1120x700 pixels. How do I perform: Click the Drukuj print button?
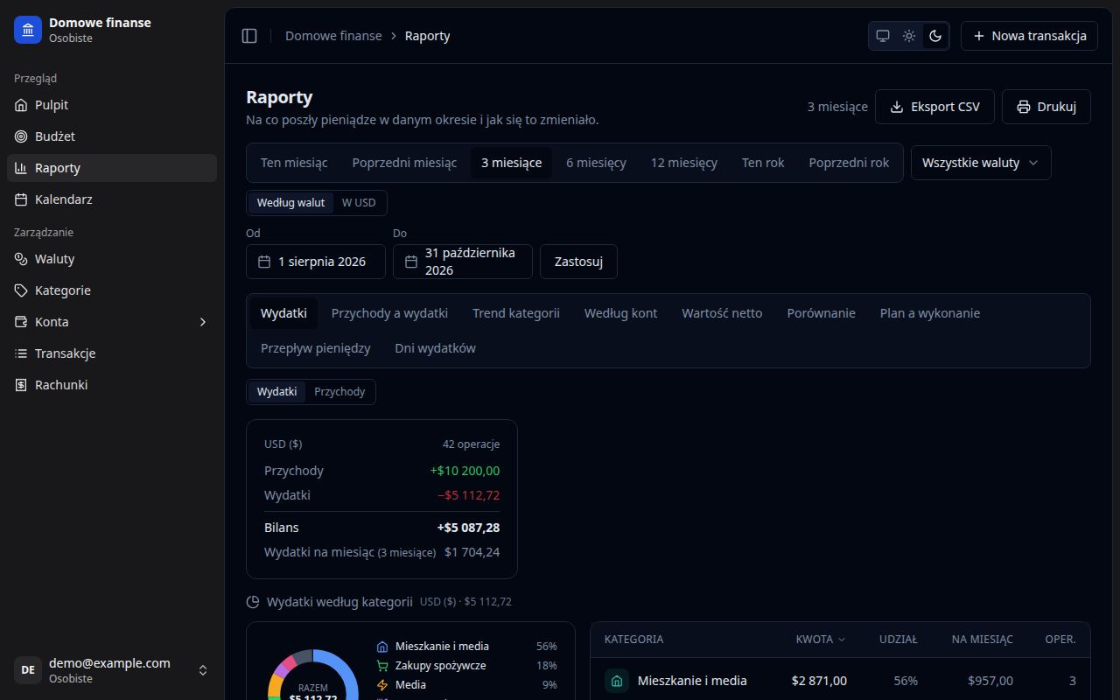(x=1046, y=107)
